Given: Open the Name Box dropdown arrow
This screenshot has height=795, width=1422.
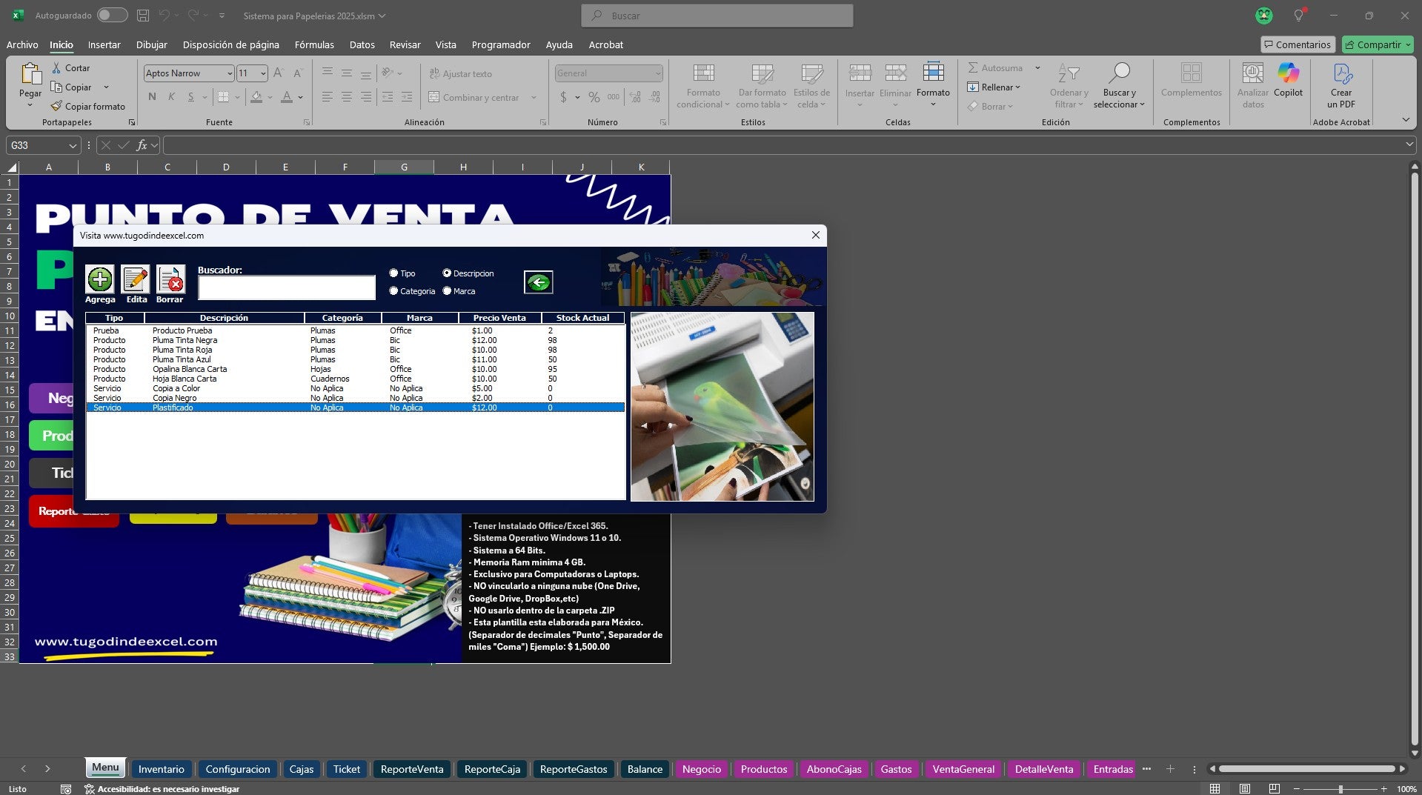Looking at the screenshot, I should coord(73,146).
